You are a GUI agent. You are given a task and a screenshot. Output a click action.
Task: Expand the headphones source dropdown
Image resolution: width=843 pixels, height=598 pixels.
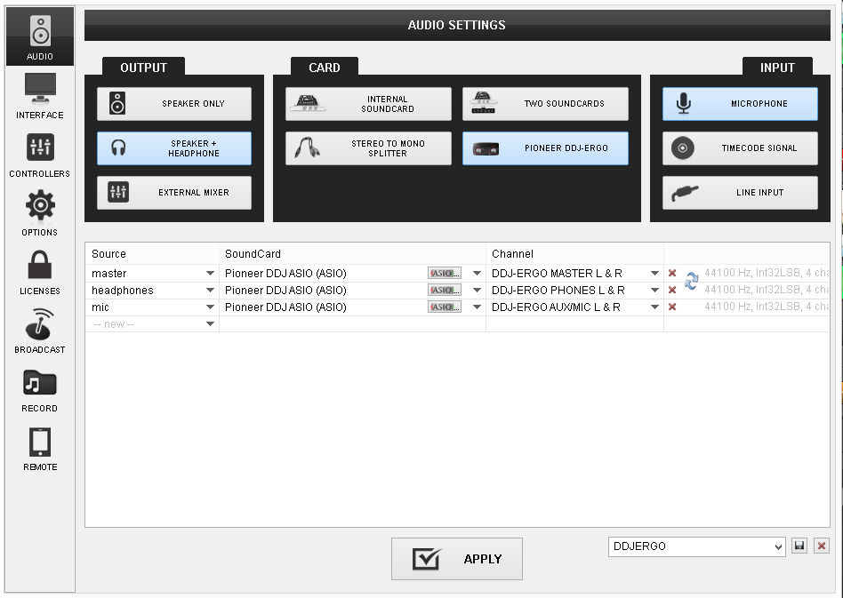click(210, 291)
